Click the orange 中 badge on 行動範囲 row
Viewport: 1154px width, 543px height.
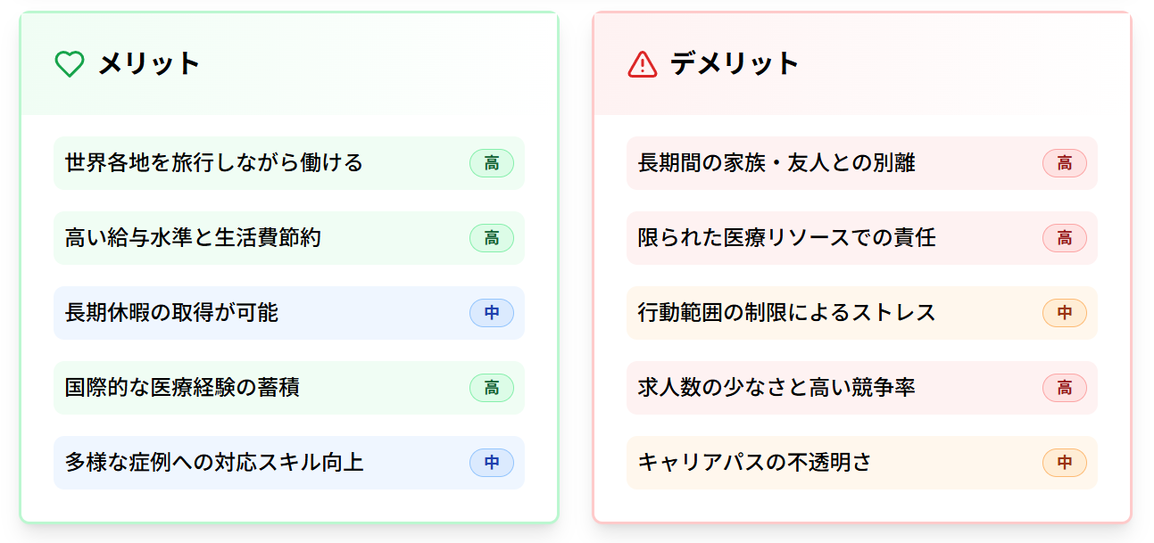pos(1065,313)
